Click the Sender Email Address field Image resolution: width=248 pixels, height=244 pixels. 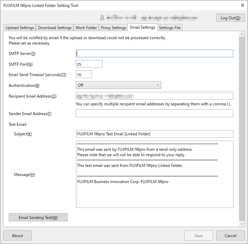point(154,113)
